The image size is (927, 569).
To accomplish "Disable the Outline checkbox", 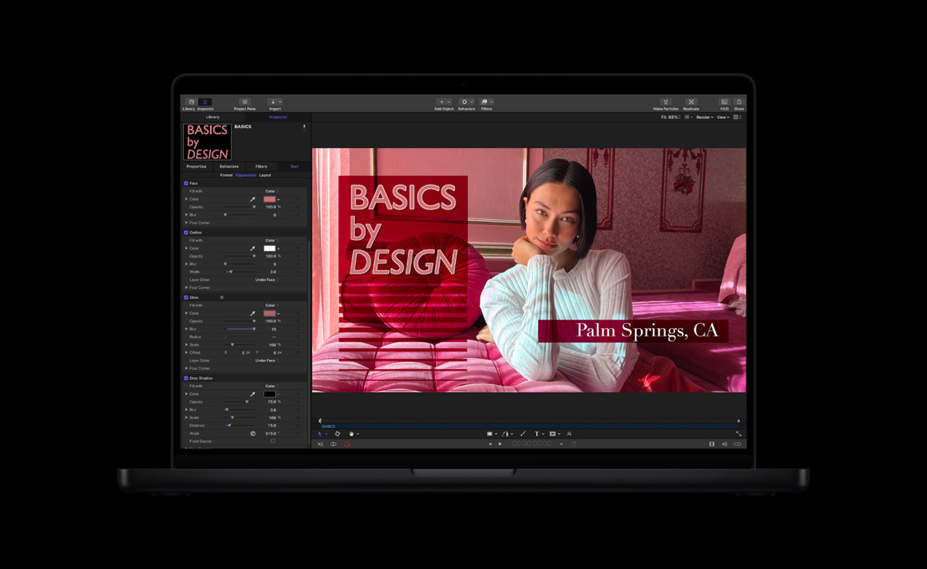I will [187, 232].
